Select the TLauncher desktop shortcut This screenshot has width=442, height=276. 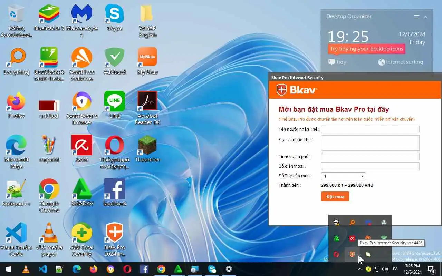pos(147,149)
